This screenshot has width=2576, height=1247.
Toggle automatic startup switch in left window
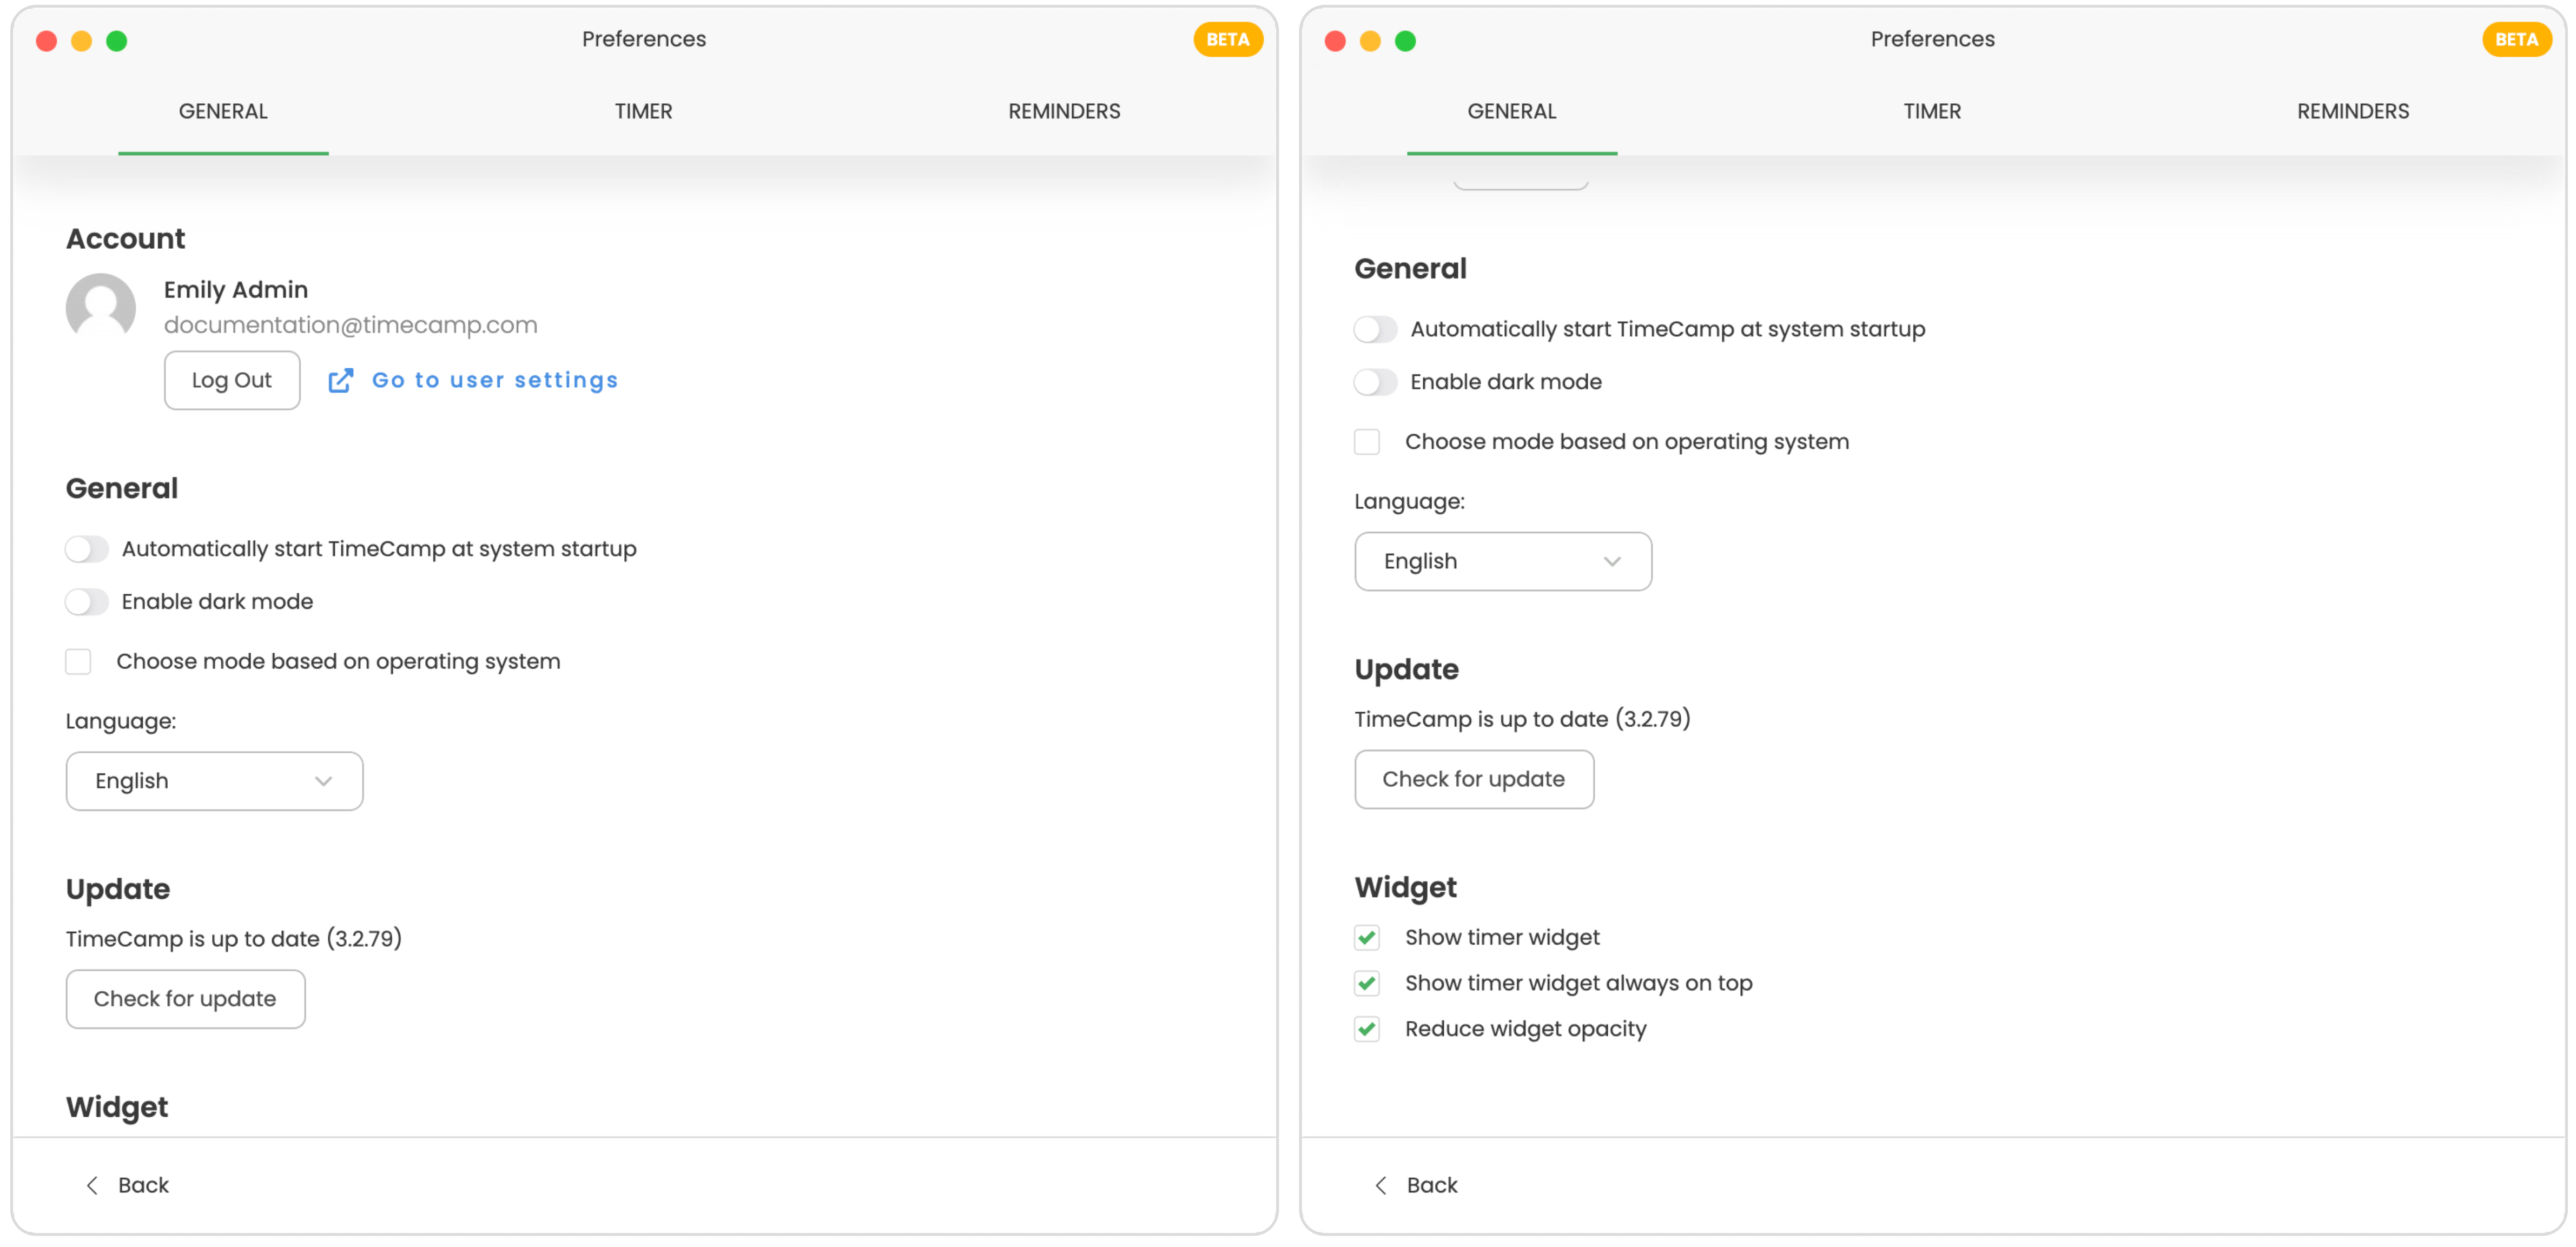click(87, 549)
